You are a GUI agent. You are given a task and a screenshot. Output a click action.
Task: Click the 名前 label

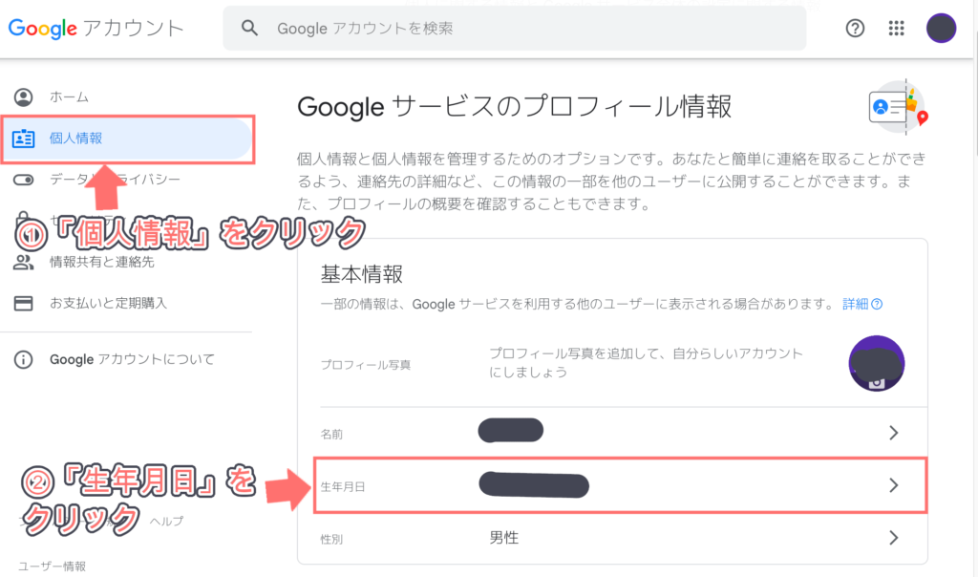(331, 434)
